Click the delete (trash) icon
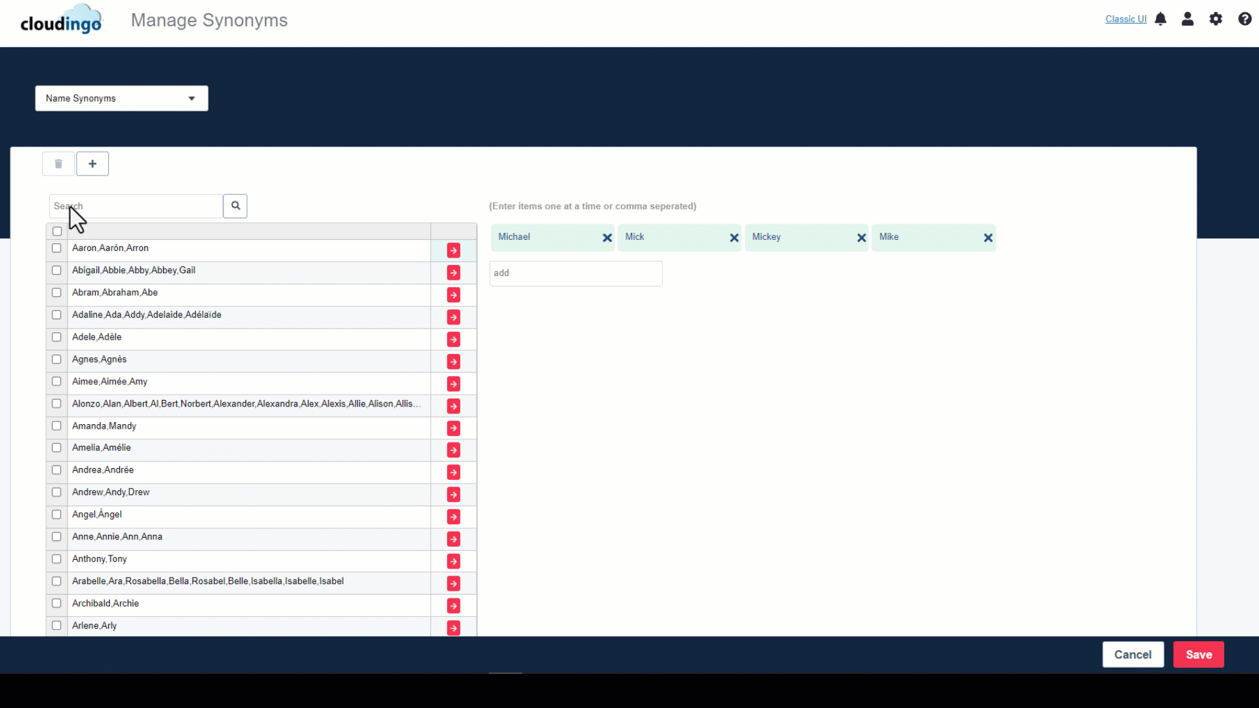The height and width of the screenshot is (708, 1259). pyautogui.click(x=58, y=163)
